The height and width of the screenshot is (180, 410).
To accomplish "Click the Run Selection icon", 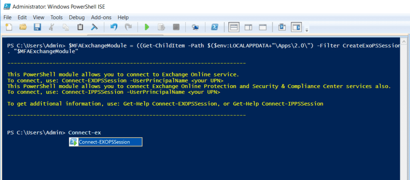I will point(162,27).
